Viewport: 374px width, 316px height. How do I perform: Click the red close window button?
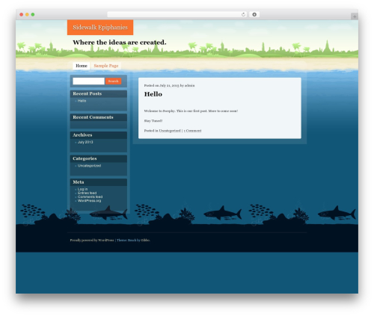(x=22, y=15)
